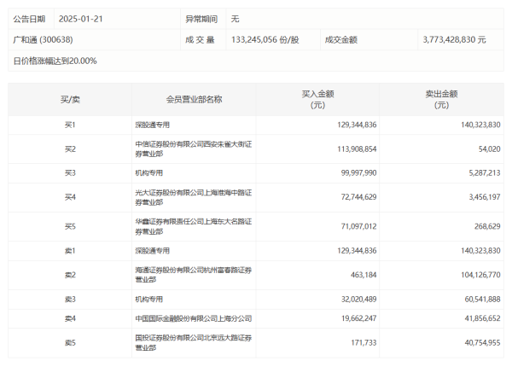Click the 公告日期 label
Image resolution: width=512 pixels, height=367 pixels.
pyautogui.click(x=29, y=19)
